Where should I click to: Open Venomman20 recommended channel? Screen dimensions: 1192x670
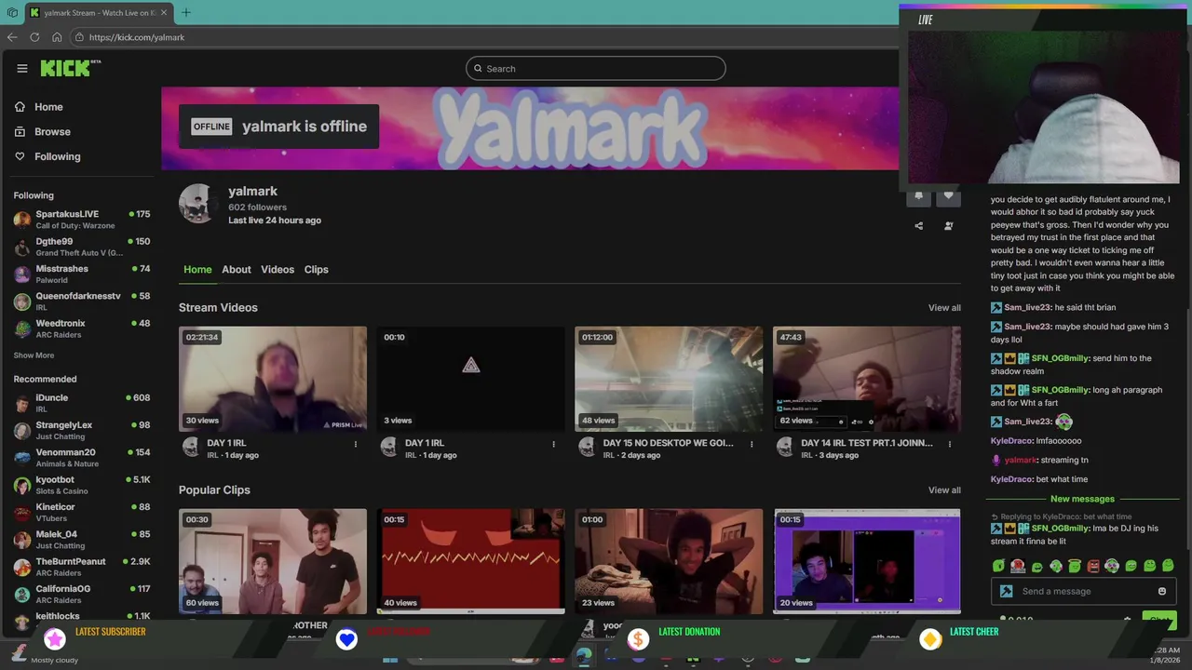click(82, 458)
